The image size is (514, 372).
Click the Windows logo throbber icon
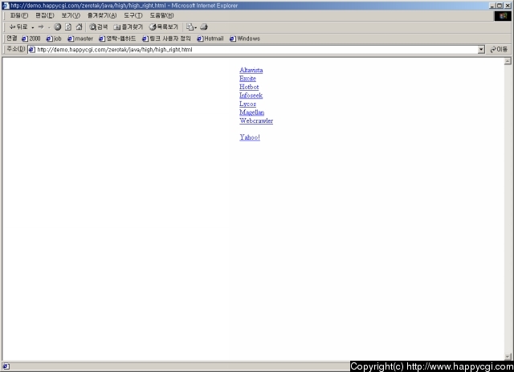point(503,16)
